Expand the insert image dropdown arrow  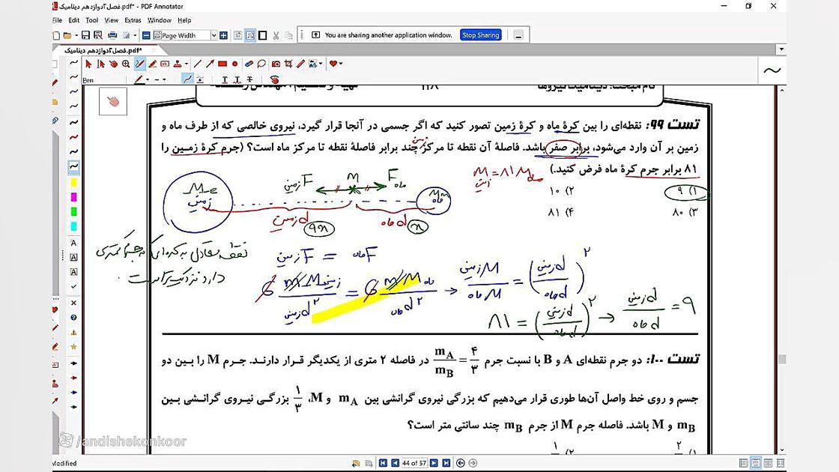321,64
